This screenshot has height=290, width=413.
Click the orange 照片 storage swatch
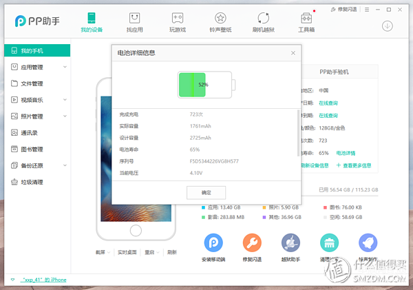(264, 207)
